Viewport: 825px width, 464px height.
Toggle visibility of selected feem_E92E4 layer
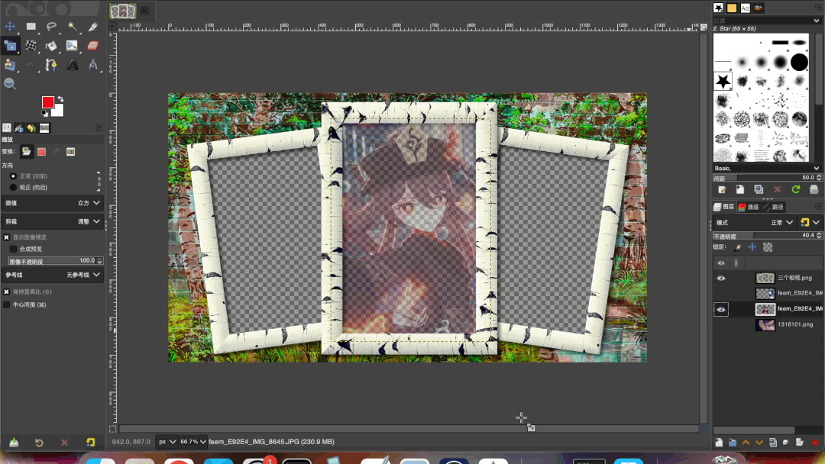point(721,310)
